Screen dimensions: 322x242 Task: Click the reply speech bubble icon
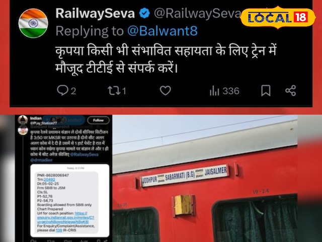62,90
